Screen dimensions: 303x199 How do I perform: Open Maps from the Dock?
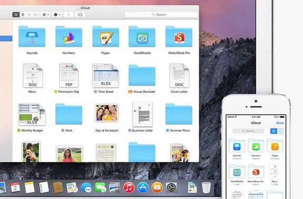(x=72, y=187)
